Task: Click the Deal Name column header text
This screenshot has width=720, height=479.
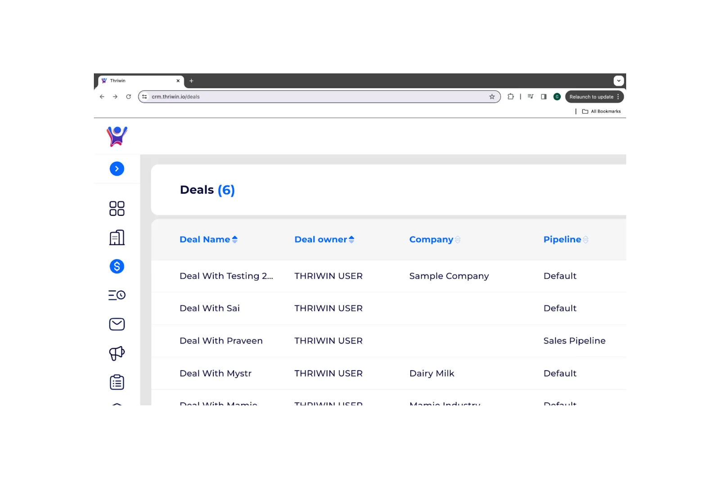Action: tap(205, 239)
